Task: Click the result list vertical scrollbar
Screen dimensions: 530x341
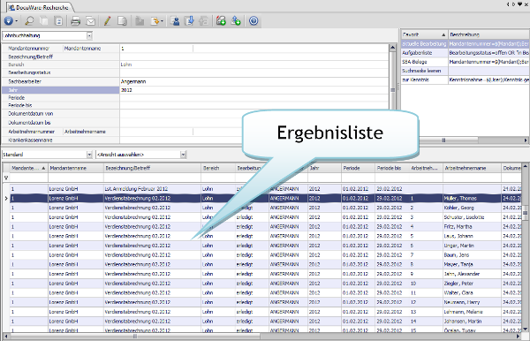Action: tap(525, 247)
